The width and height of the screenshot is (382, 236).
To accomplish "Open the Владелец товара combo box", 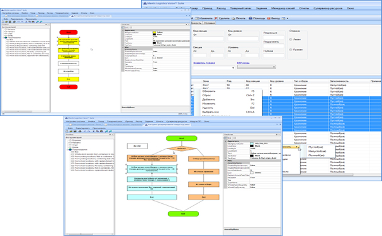I will (x=214, y=68).
